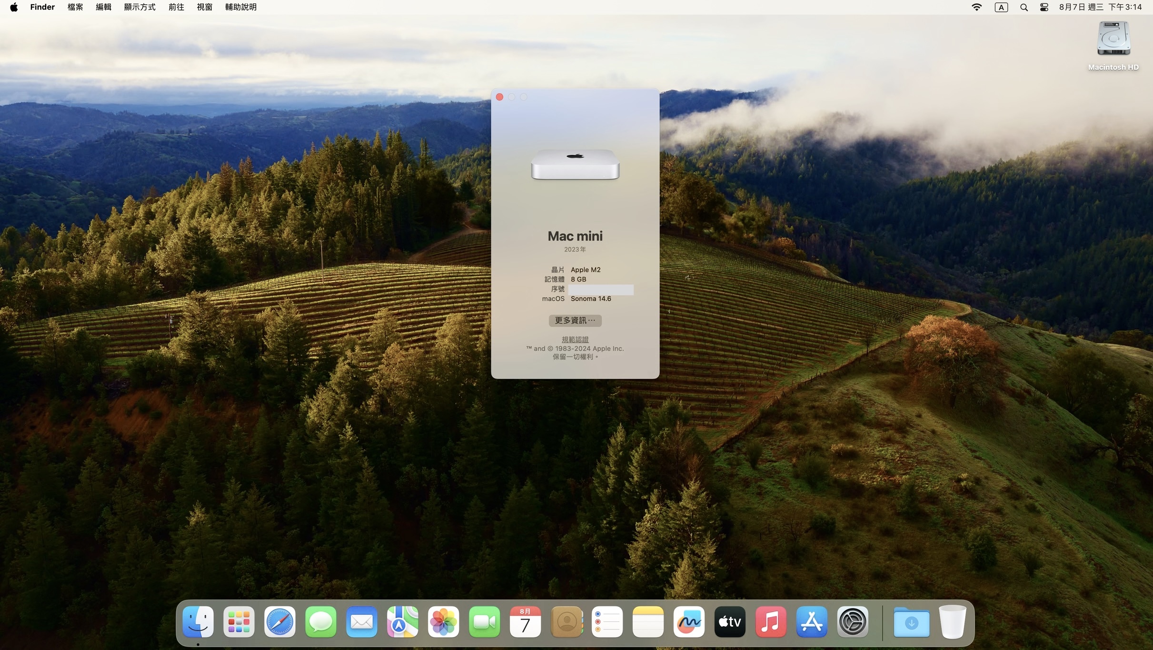Open the 輔助說明 menu

(x=241, y=7)
